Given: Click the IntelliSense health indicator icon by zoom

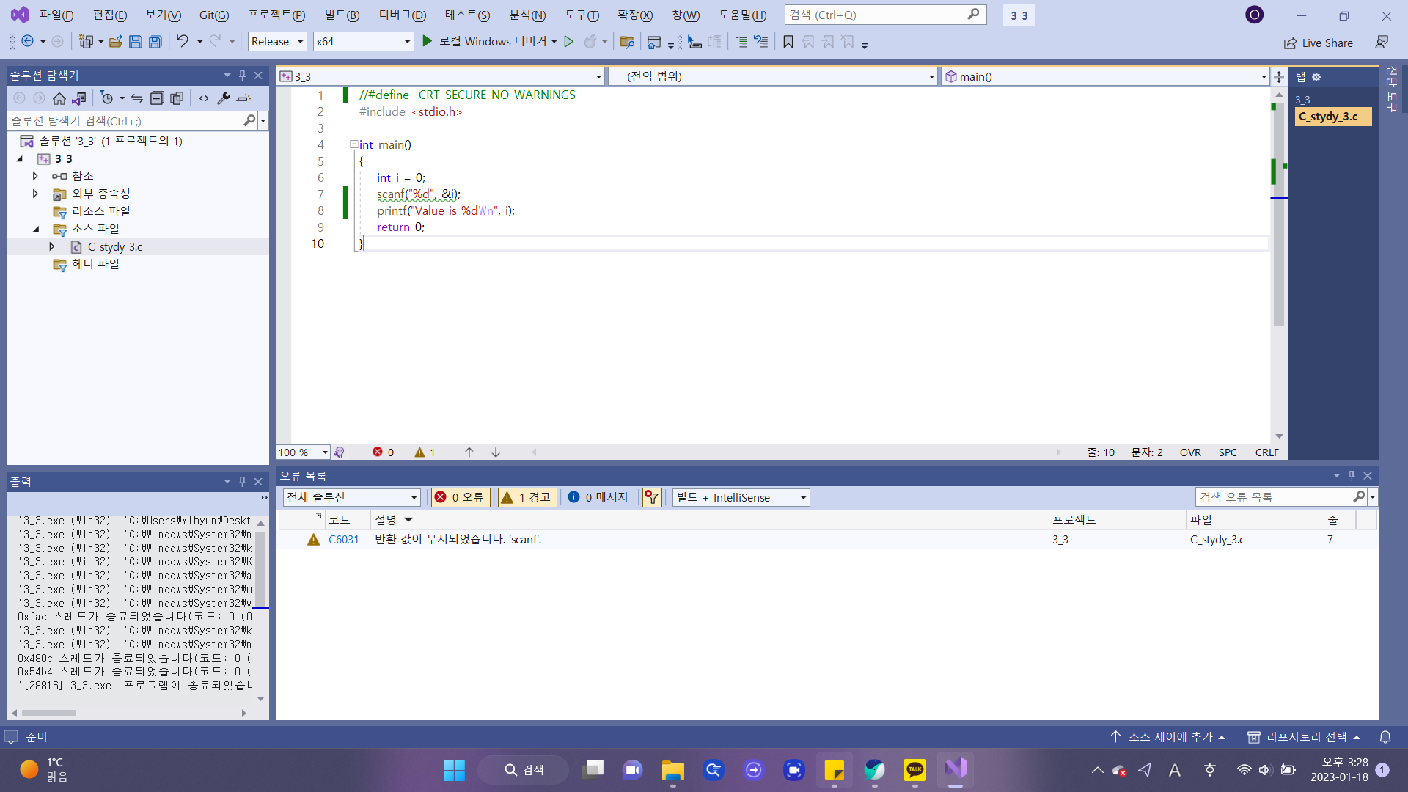Looking at the screenshot, I should click(339, 452).
